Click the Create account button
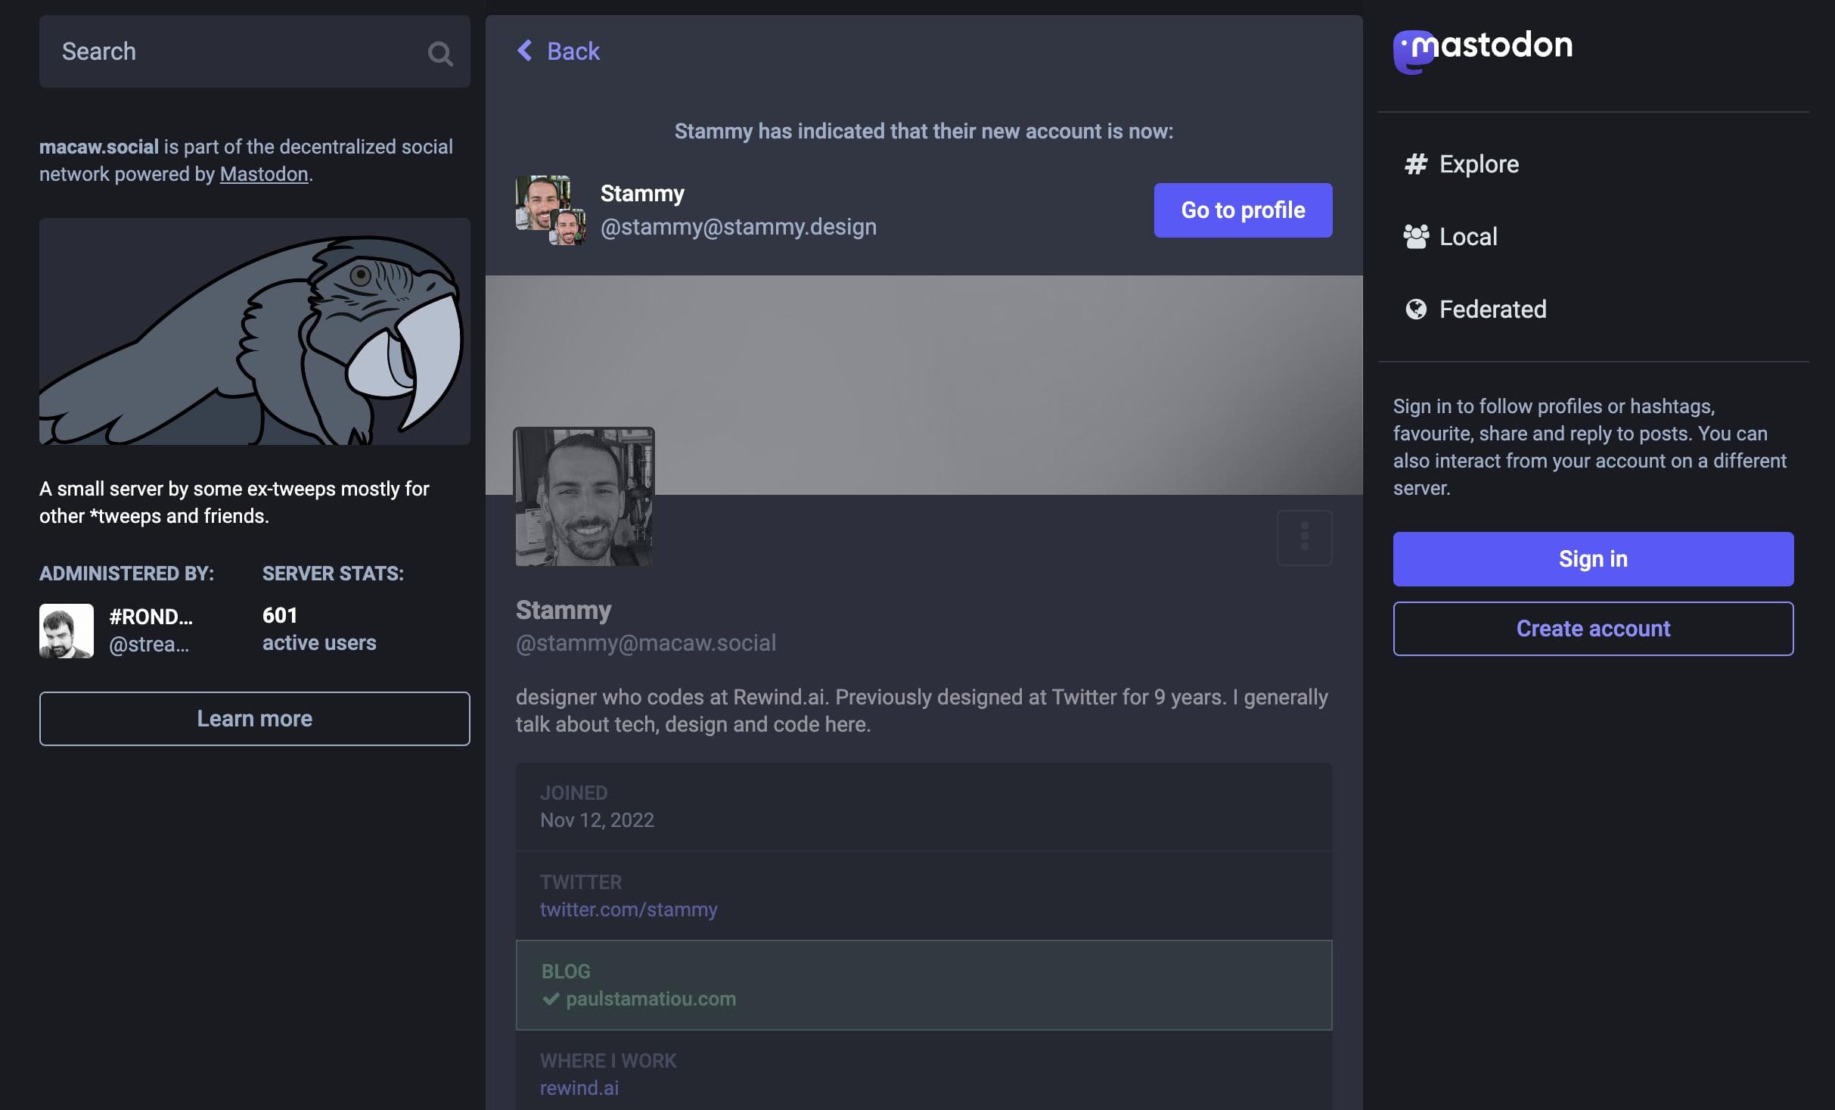Image resolution: width=1835 pixels, height=1110 pixels. (x=1593, y=629)
